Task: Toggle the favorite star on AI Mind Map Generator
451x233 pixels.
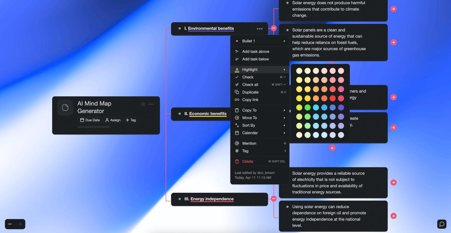Action: coord(143,104)
